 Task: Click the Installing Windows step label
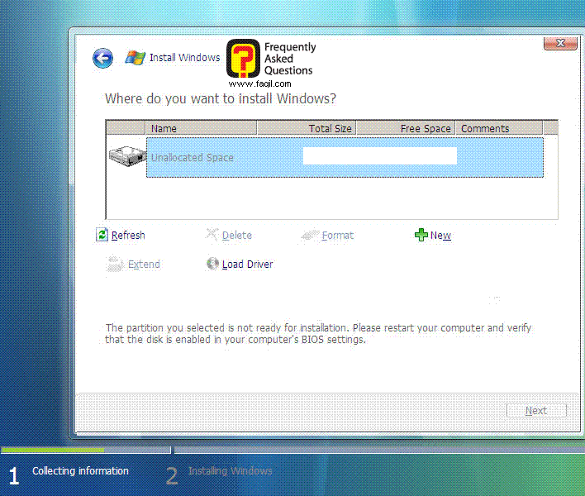coord(230,471)
